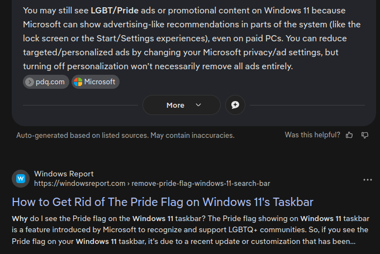
Task: Click the Windows Report site favicon
Action: click(x=21, y=179)
